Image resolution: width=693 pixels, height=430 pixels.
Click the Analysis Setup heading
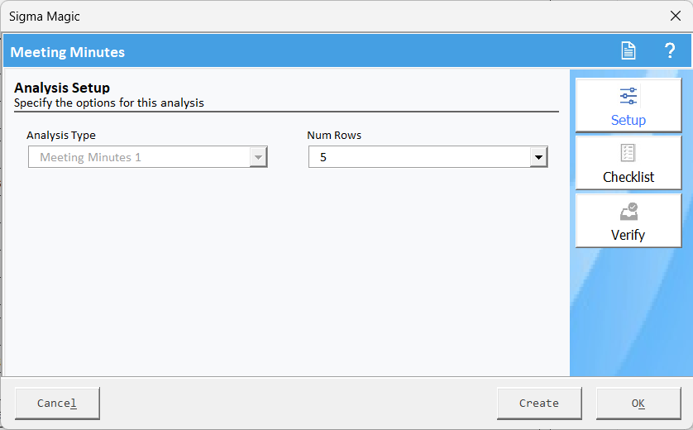62,88
